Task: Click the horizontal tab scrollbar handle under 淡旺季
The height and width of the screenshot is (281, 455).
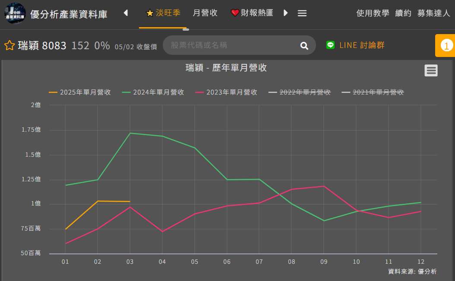Action: (x=186, y=29)
